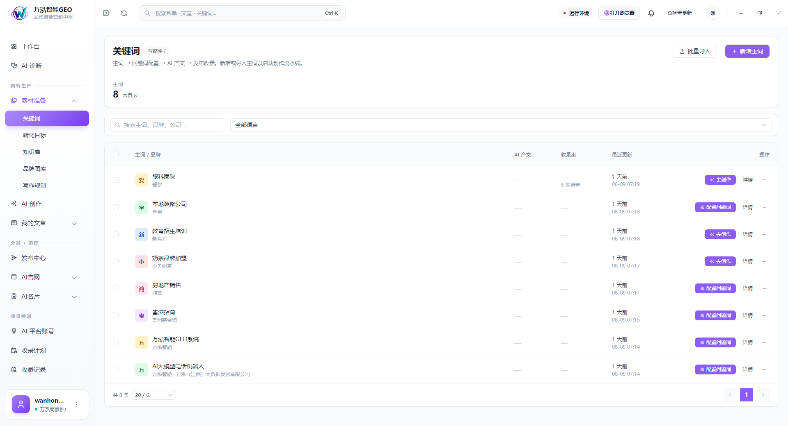Check the 眼科医院 row checkbox
The image size is (788, 426).
point(116,180)
